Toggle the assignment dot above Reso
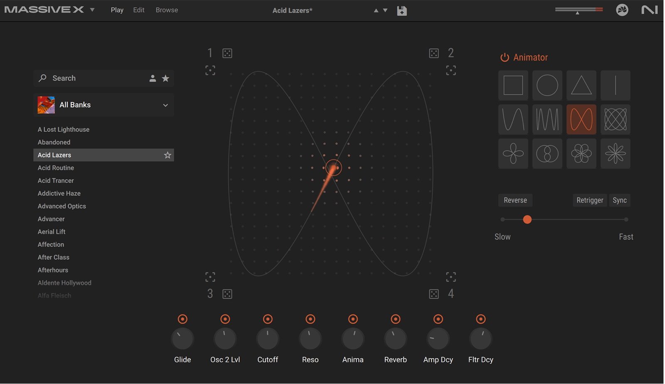665x384 pixels. pos(310,319)
